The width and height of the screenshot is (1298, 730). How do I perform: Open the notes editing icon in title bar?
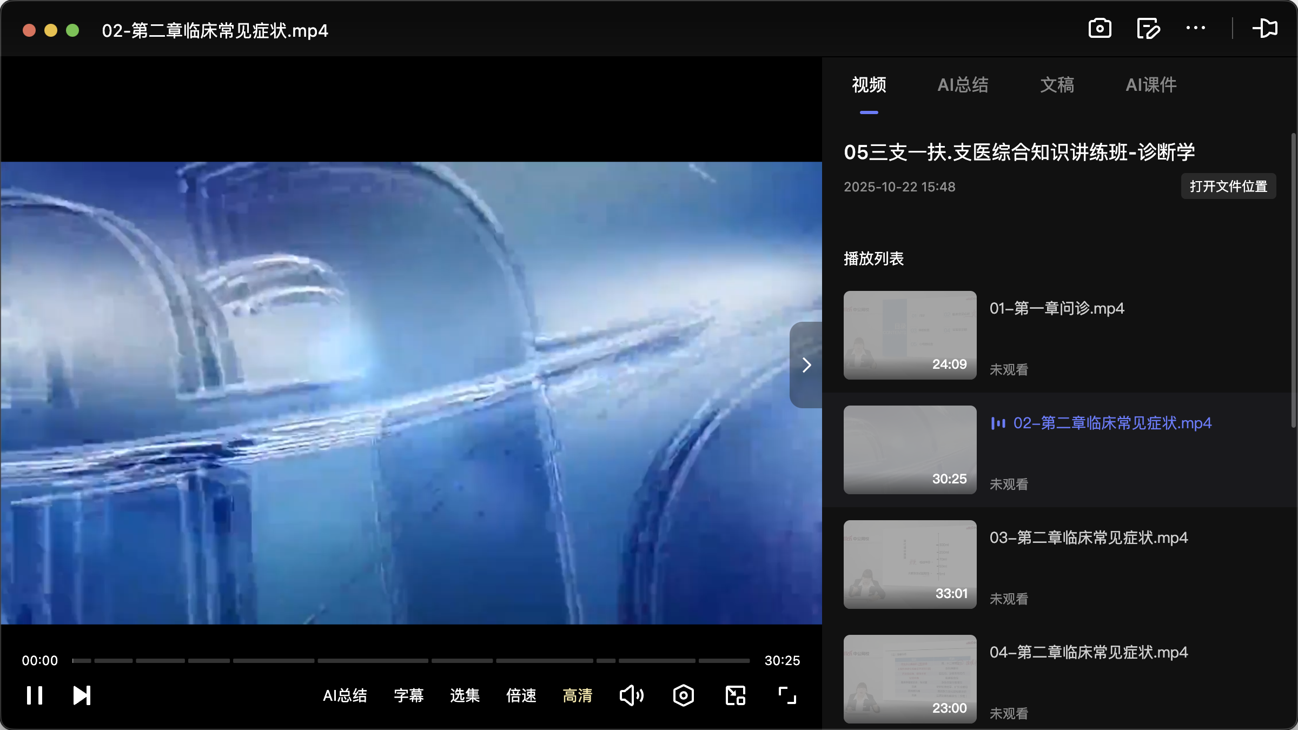point(1148,29)
